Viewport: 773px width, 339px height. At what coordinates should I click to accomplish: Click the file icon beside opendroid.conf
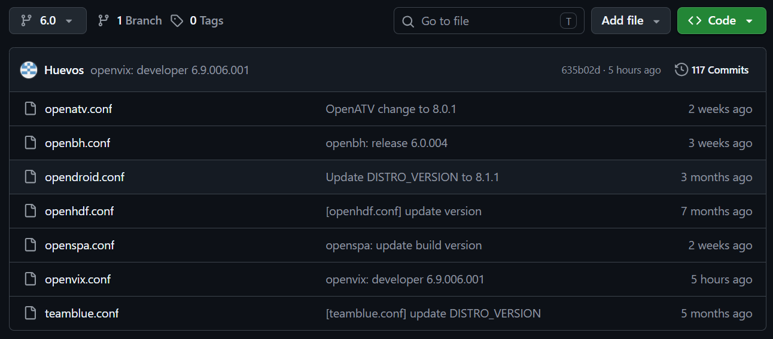(30, 177)
